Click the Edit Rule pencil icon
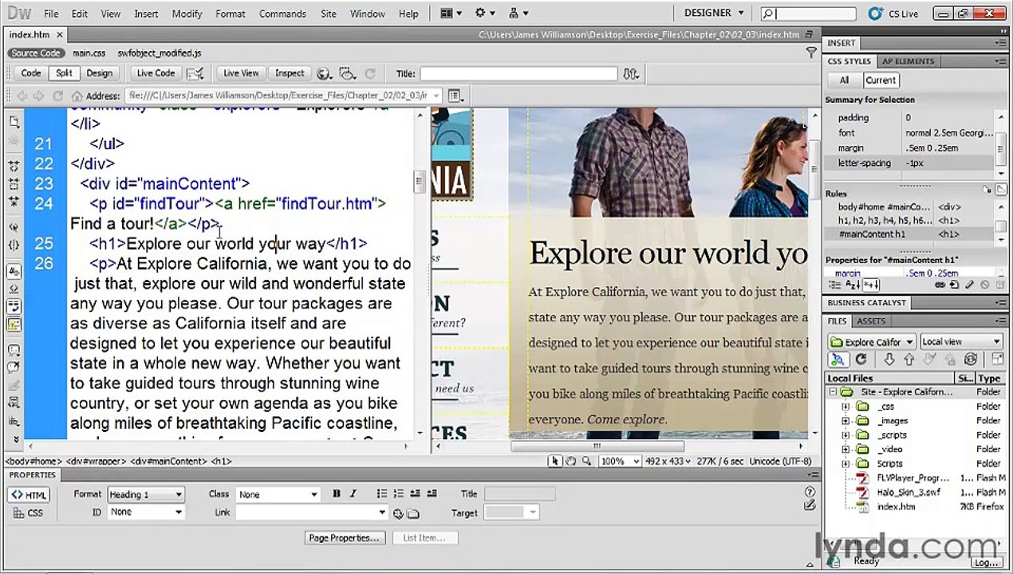This screenshot has width=1013, height=574. pos(969,285)
